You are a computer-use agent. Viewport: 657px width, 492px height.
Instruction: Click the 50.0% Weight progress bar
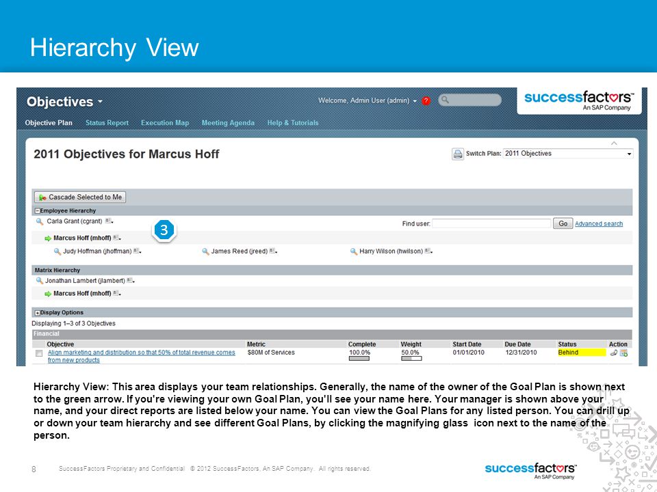411,358
